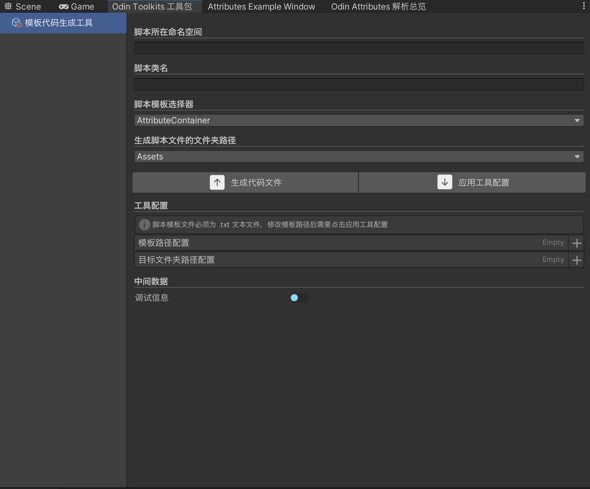Click the 脚本类名 heading
Viewport: 590px width, 489px height.
tap(151, 68)
